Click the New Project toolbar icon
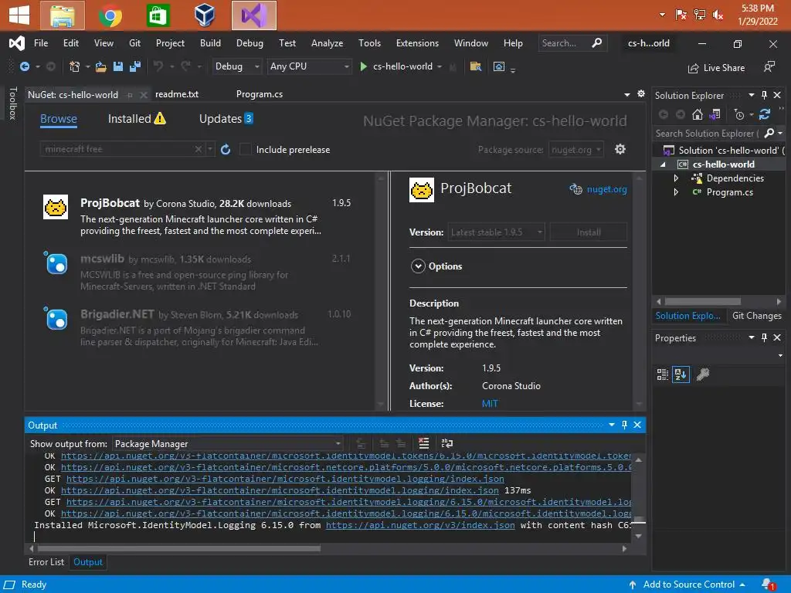791x593 pixels. click(x=75, y=66)
